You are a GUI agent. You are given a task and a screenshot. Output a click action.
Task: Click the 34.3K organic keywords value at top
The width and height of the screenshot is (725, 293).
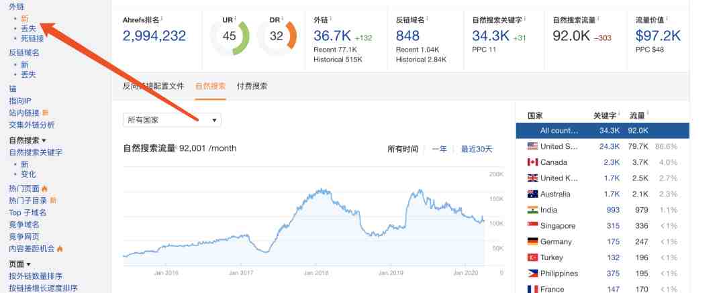pyautogui.click(x=491, y=36)
